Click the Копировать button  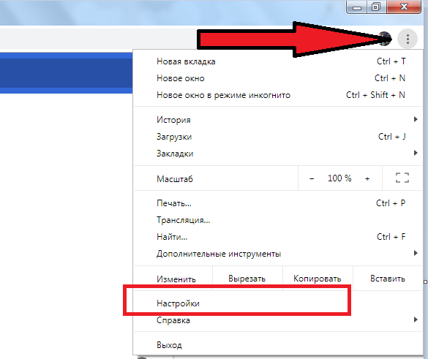pos(318,279)
